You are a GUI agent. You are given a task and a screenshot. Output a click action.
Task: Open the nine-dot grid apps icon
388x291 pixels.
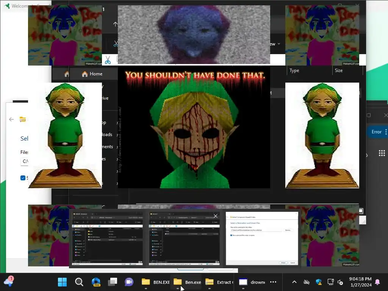pyautogui.click(x=382, y=153)
